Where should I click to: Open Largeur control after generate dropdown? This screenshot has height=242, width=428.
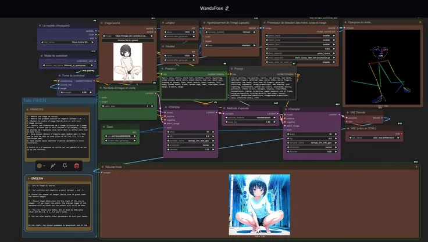point(179,37)
